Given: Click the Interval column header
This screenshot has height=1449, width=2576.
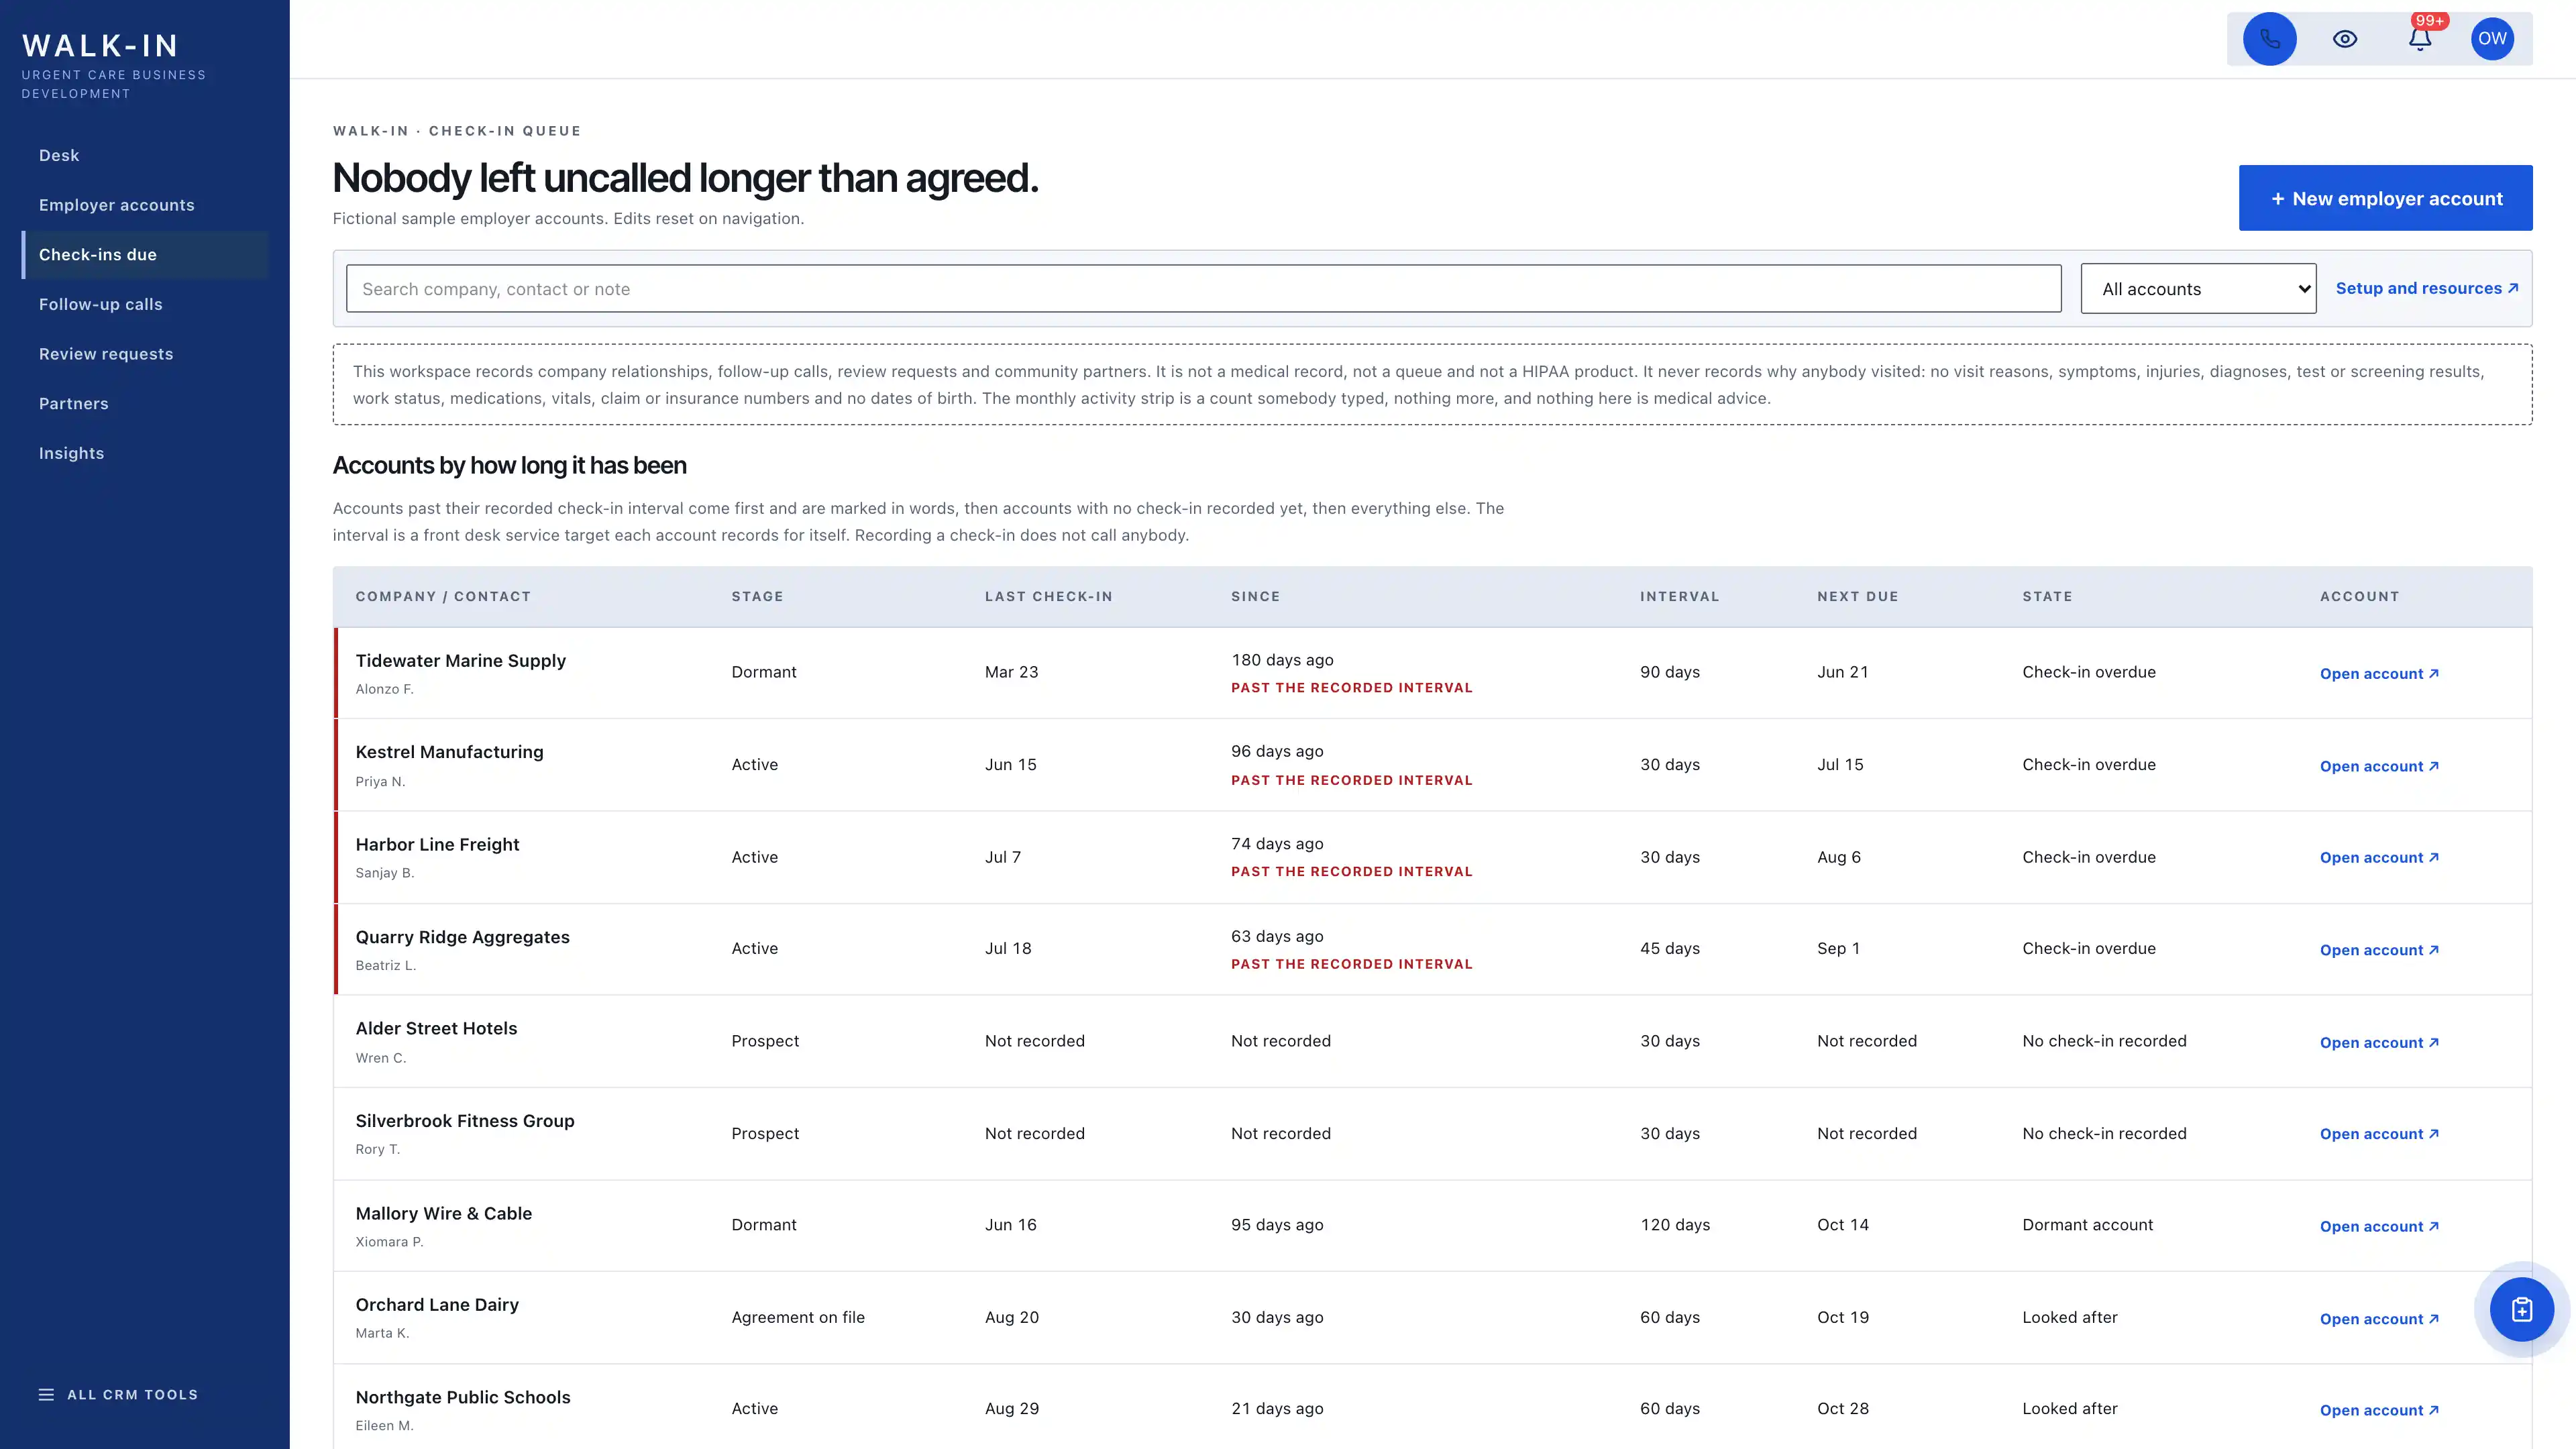Looking at the screenshot, I should coord(1679,597).
